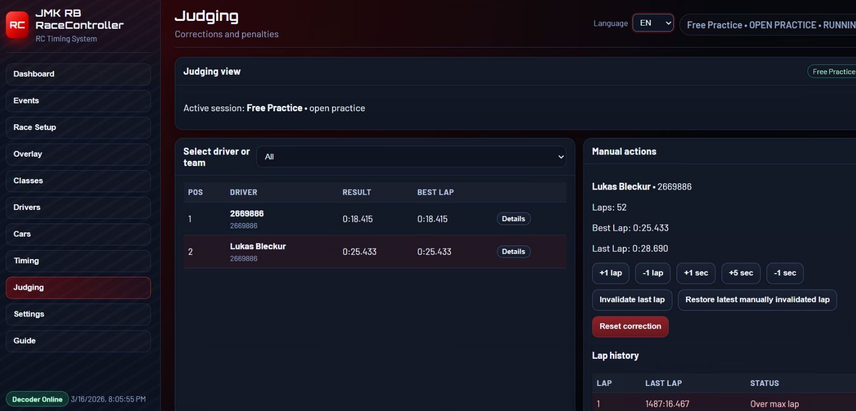
Task: Open the Overlay section
Action: (x=78, y=154)
